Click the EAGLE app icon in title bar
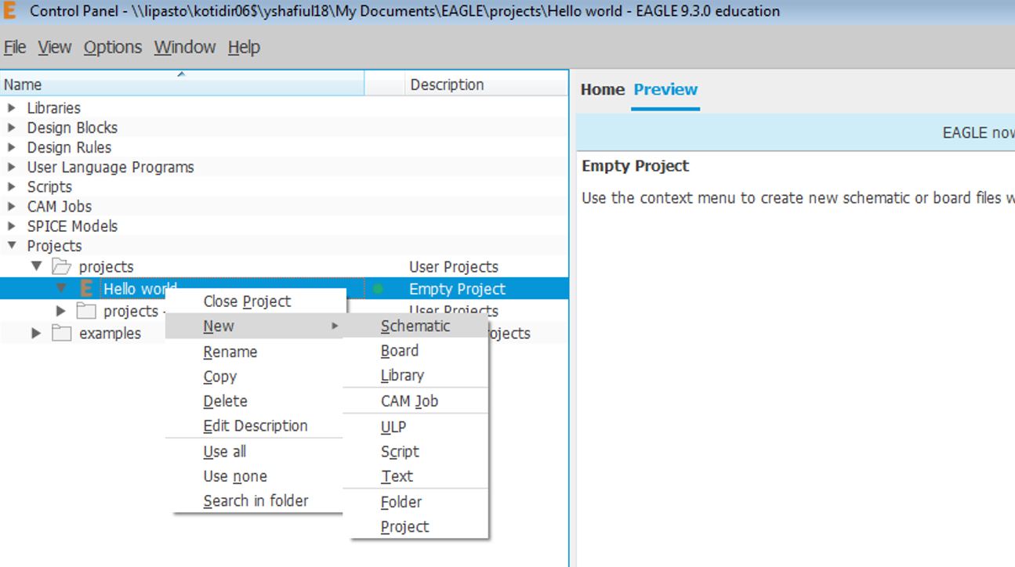1015x567 pixels. [10, 11]
